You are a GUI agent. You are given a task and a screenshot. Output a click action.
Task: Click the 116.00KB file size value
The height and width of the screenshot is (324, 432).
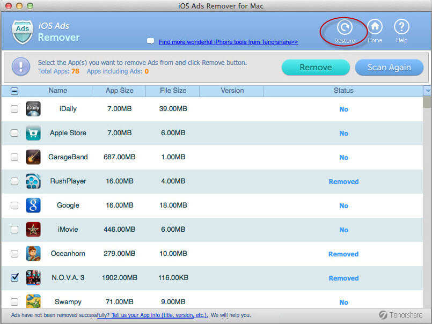(173, 278)
